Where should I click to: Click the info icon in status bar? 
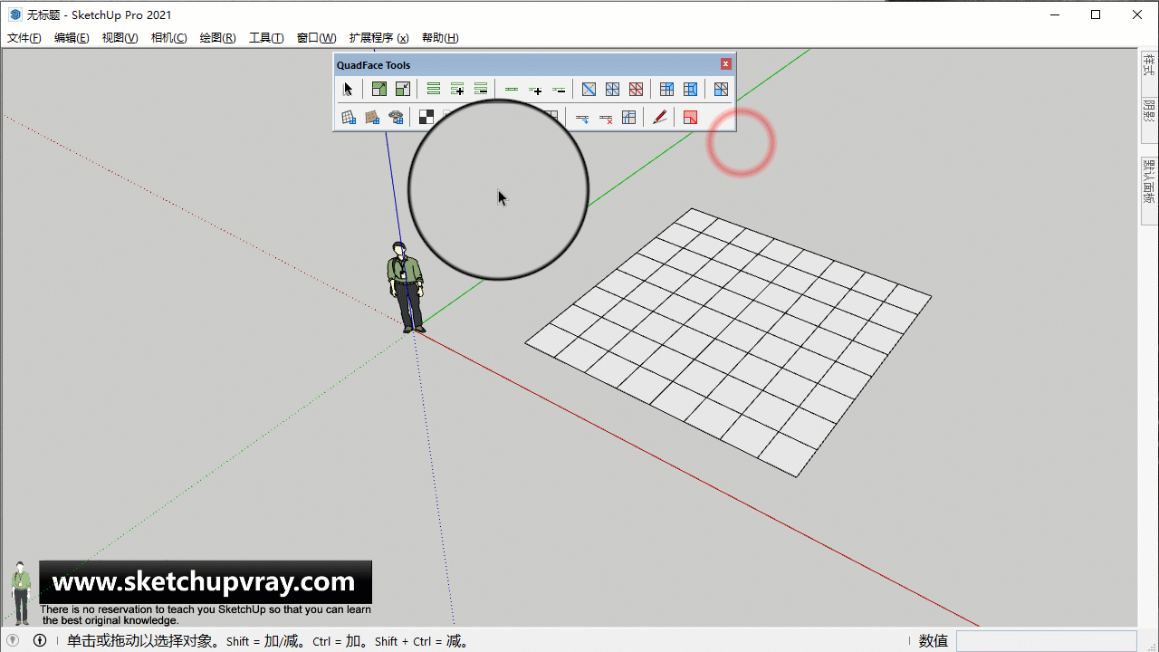coord(40,640)
